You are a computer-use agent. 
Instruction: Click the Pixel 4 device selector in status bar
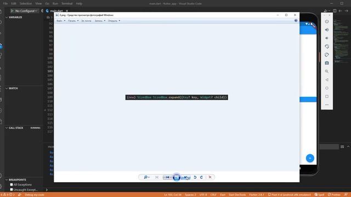(290, 195)
